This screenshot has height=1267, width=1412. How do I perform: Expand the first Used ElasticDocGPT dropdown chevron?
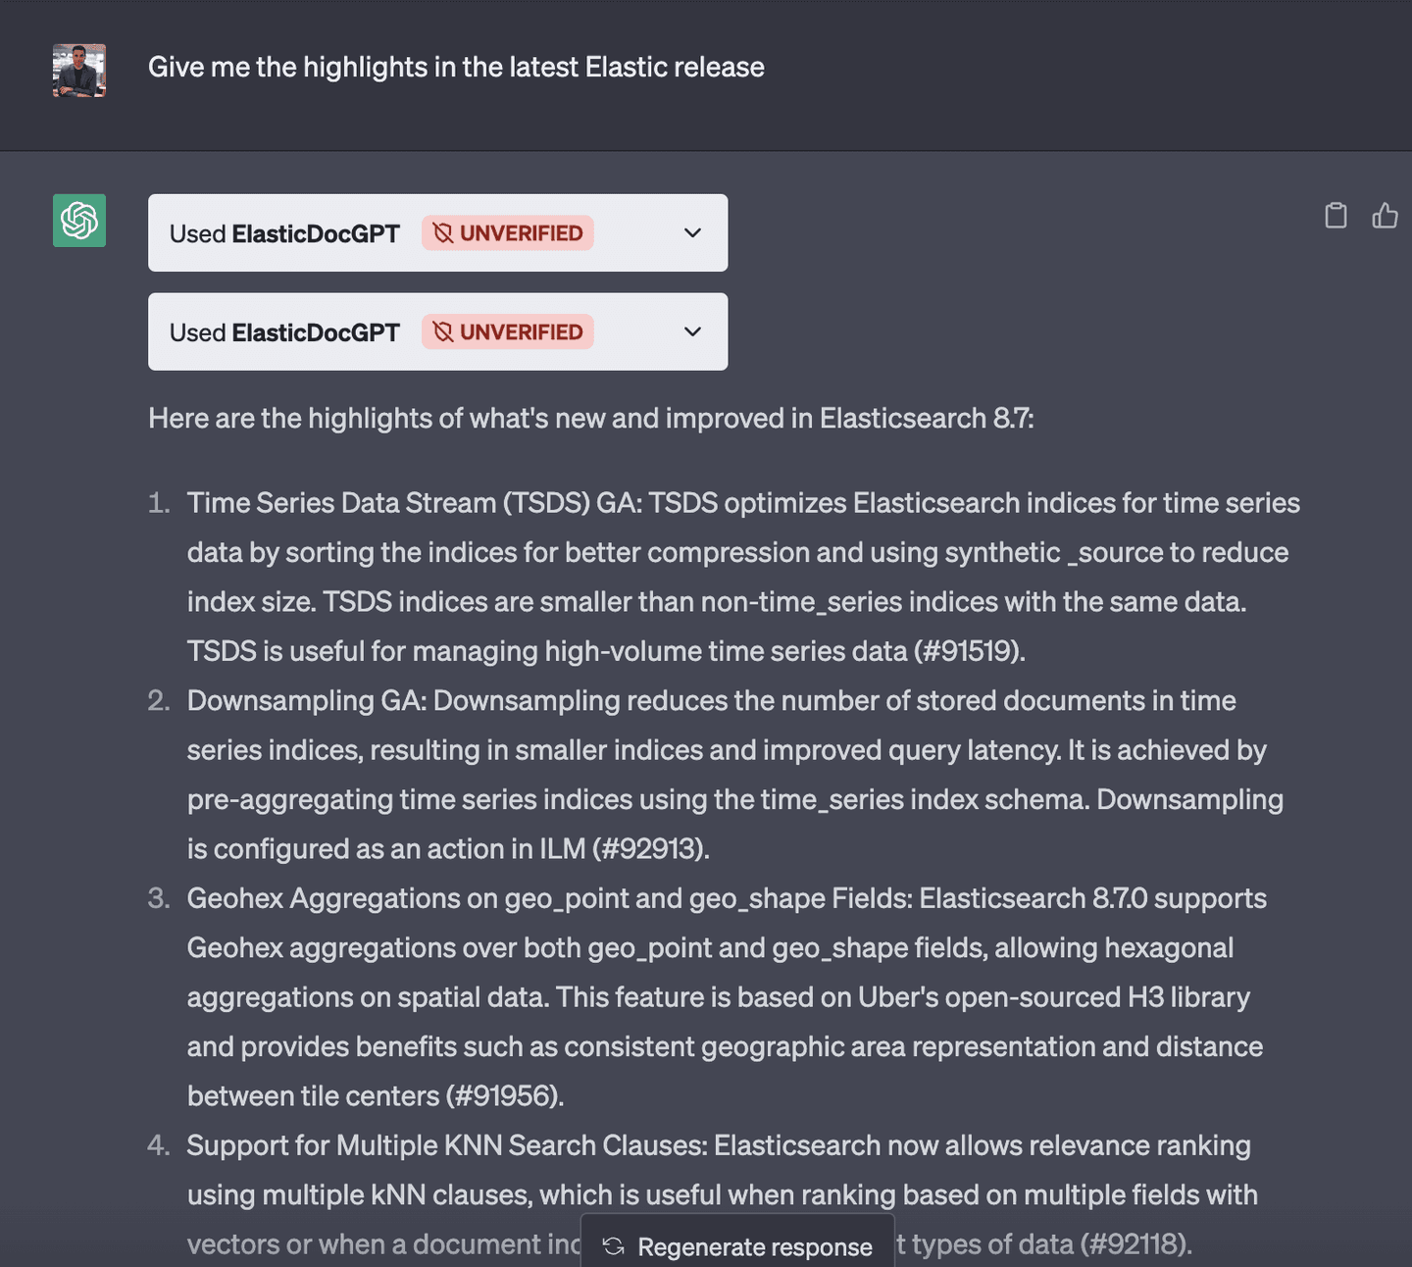(691, 232)
